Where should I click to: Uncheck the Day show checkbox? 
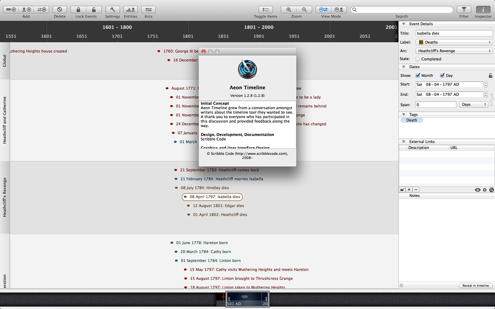click(x=442, y=75)
